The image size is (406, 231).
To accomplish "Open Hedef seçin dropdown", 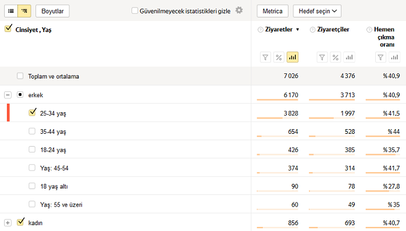I will [317, 11].
